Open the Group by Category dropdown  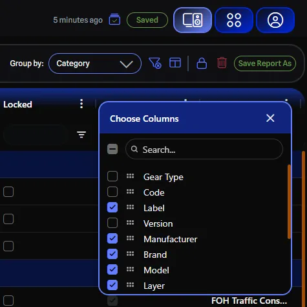[x=95, y=63]
